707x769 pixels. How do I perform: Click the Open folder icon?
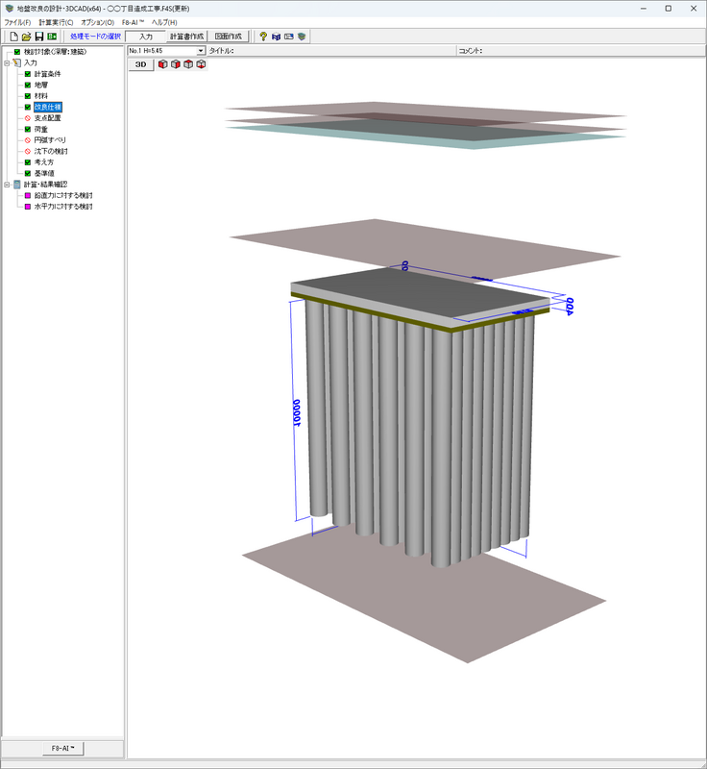(x=27, y=37)
